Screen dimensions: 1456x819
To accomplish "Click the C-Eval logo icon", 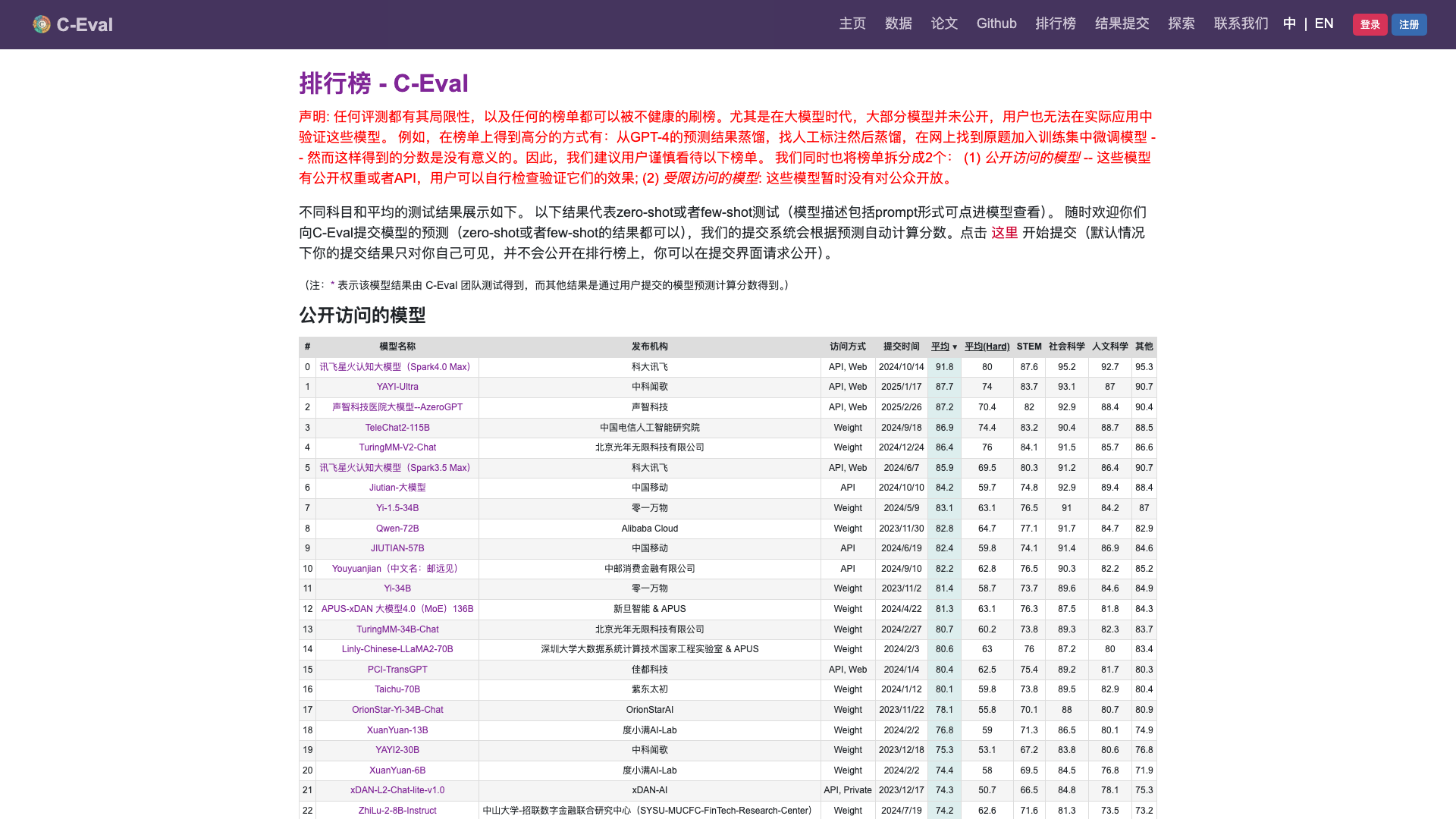I will click(42, 24).
